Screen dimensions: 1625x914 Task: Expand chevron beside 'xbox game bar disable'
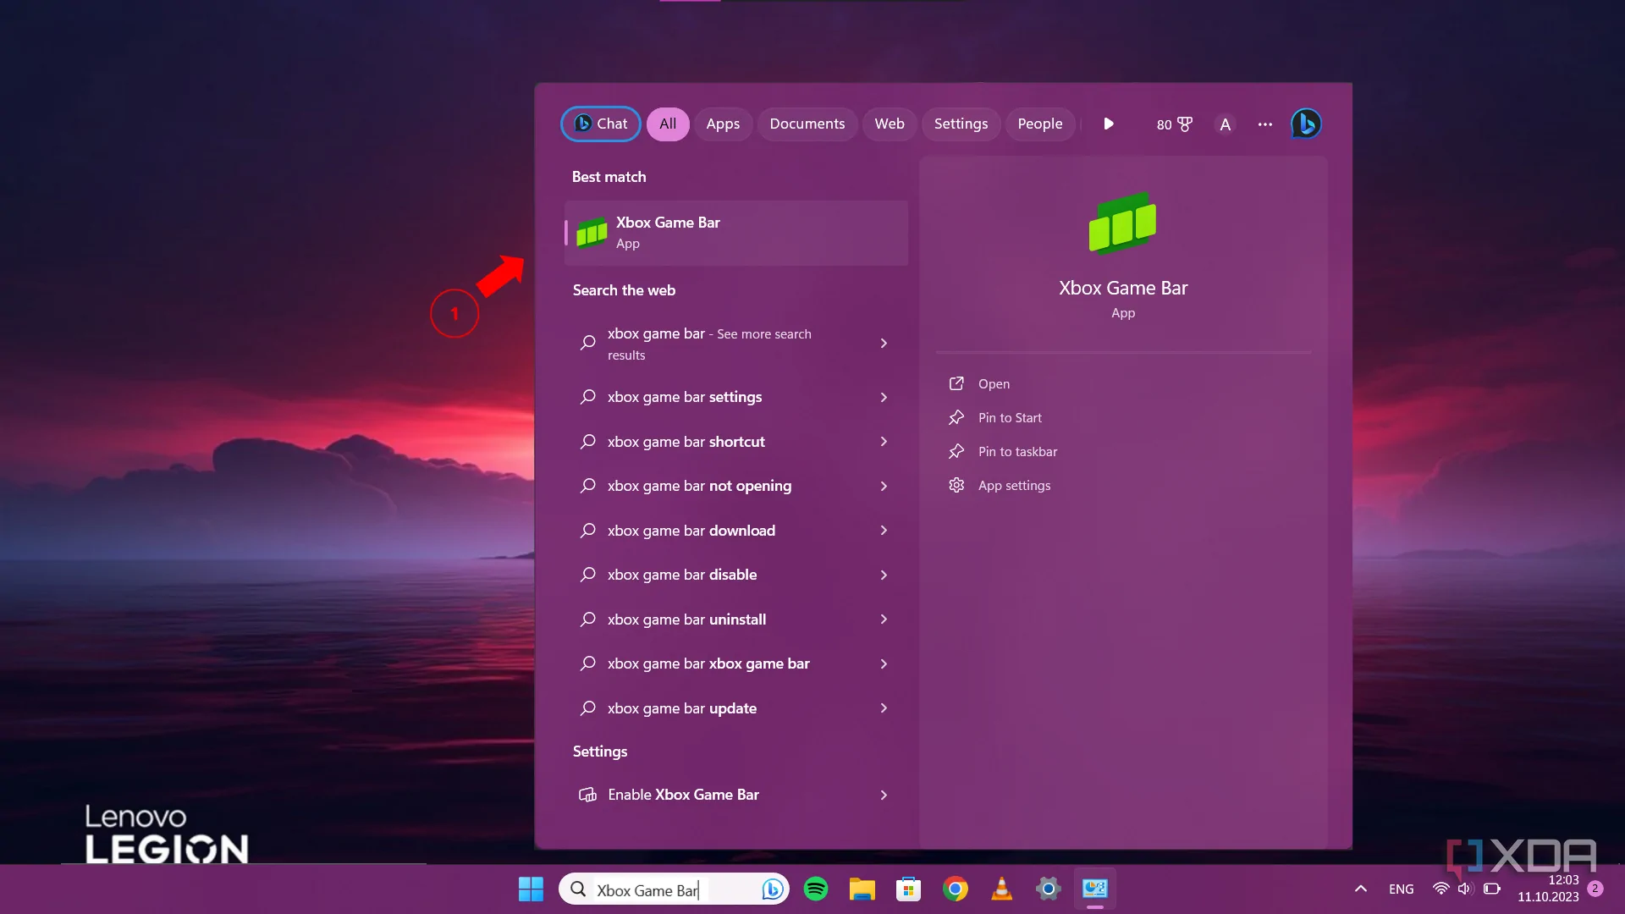(x=884, y=575)
